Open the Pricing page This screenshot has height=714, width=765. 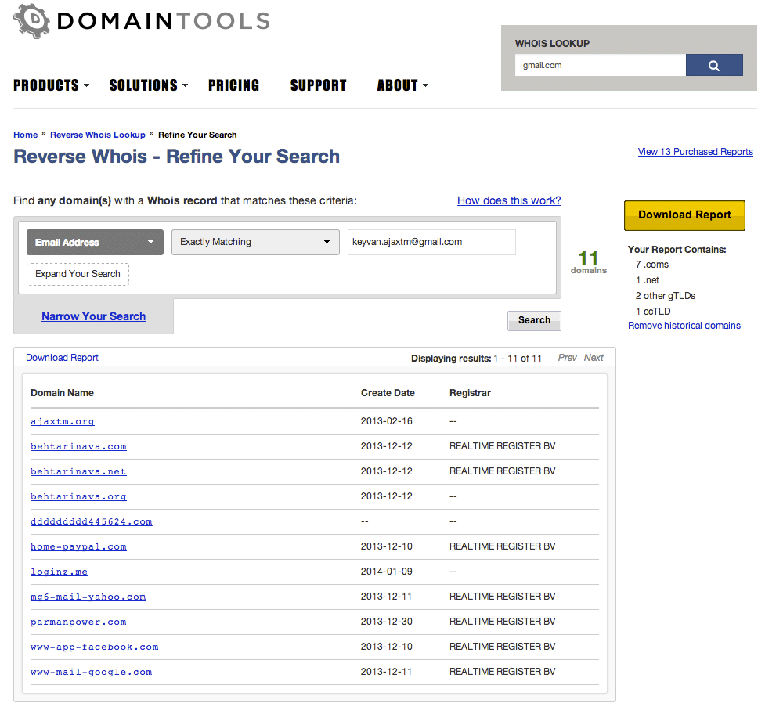(x=233, y=85)
